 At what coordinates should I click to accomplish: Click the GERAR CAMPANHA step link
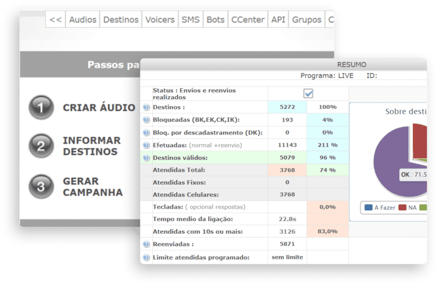click(92, 187)
